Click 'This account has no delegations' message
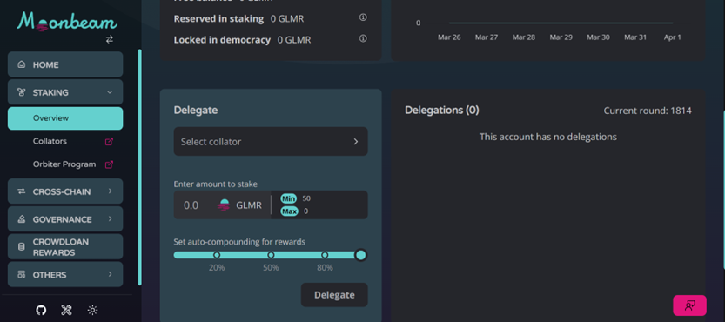This screenshot has height=322, width=725. pyautogui.click(x=548, y=137)
